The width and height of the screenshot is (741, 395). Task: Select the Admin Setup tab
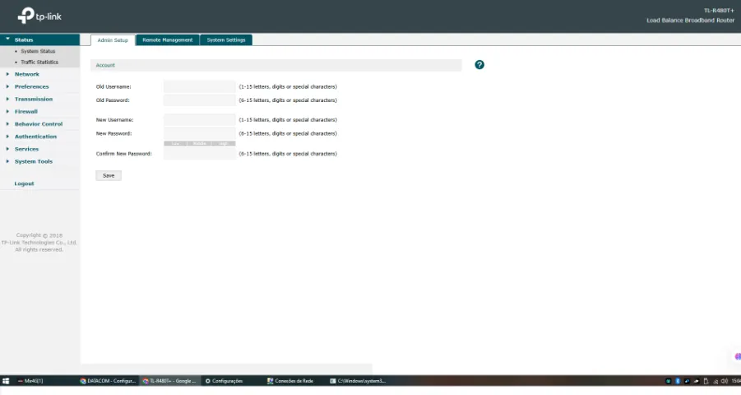[x=113, y=40]
